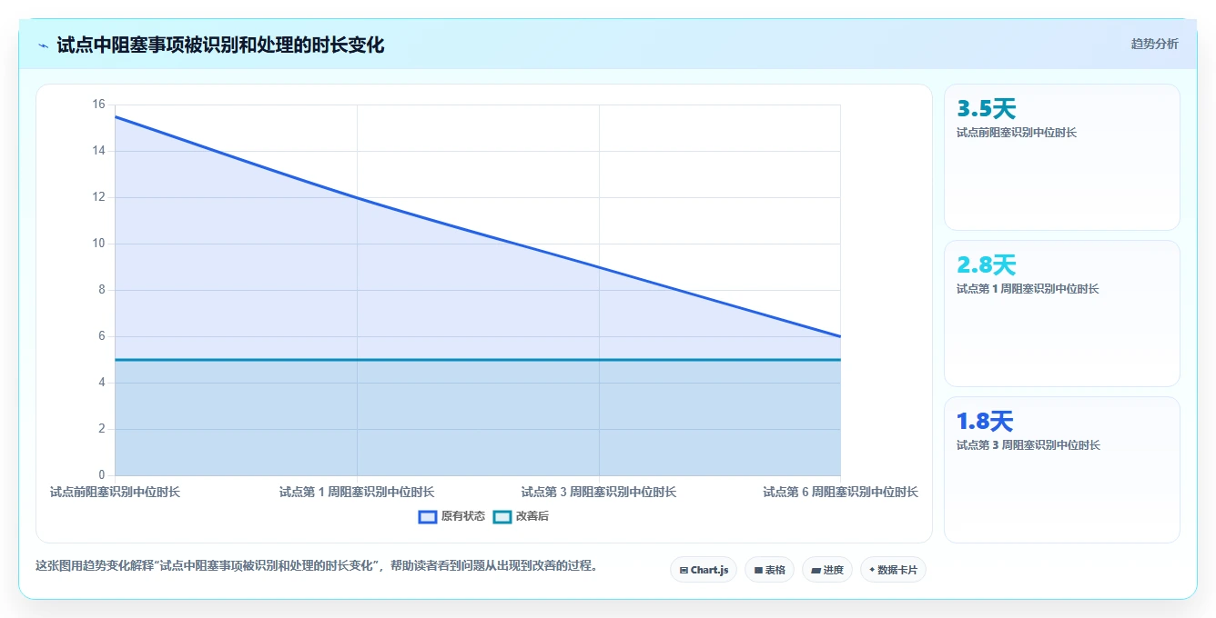Screen dimensions: 1216x618
Task: Click the Chart.js tag button
Action: pos(704,570)
